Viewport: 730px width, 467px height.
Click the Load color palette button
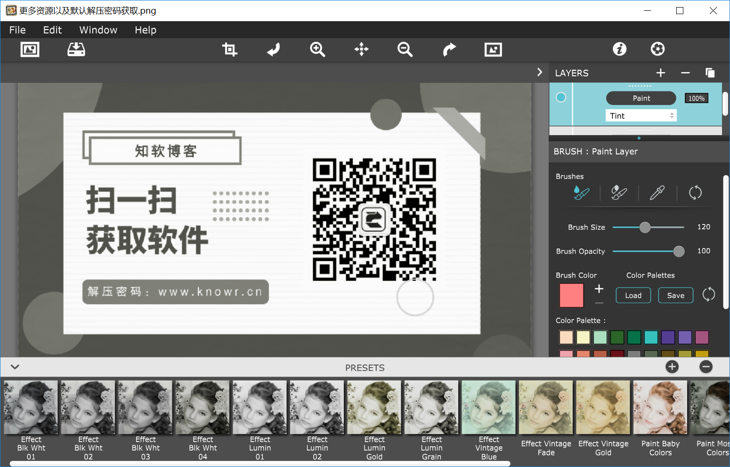click(633, 295)
